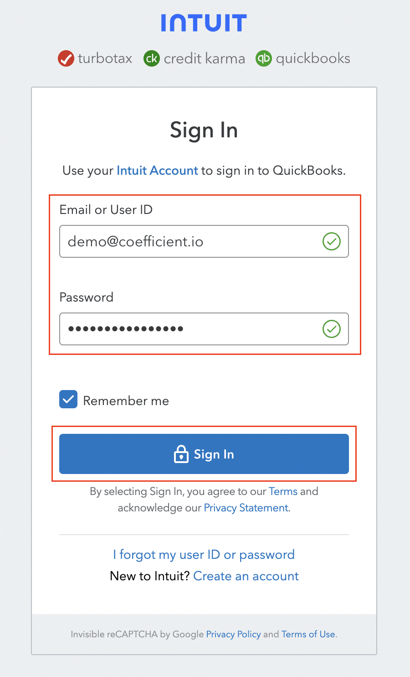Screen dimensions: 410x677
Task: Open Google Terms of Use link
Action: coord(308,634)
